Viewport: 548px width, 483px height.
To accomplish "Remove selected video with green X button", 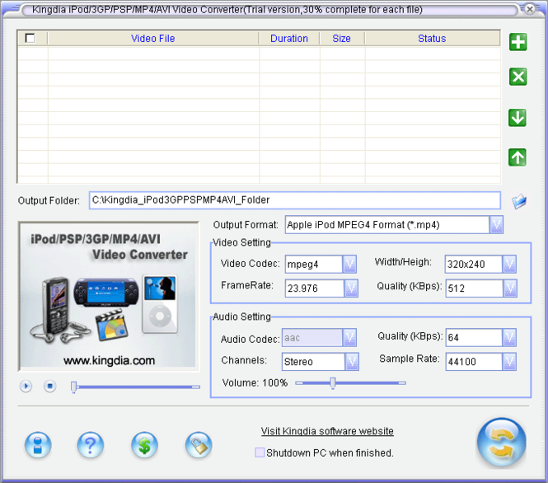I will 518,77.
